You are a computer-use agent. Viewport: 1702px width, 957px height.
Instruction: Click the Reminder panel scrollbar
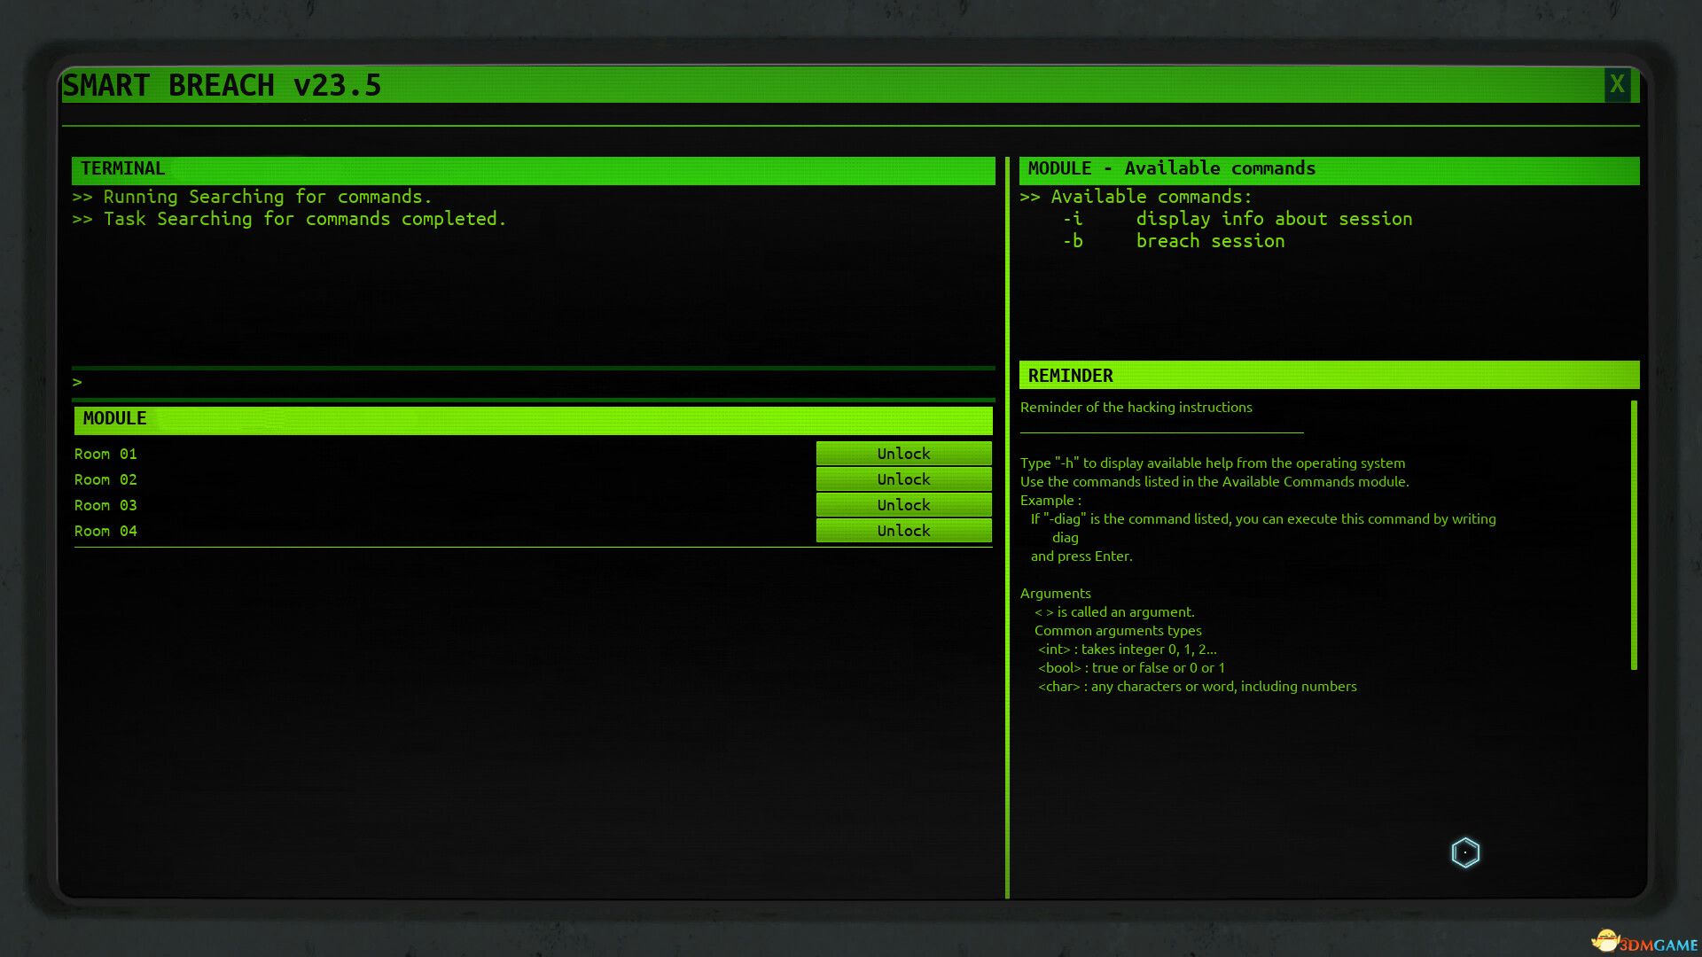pyautogui.click(x=1633, y=534)
